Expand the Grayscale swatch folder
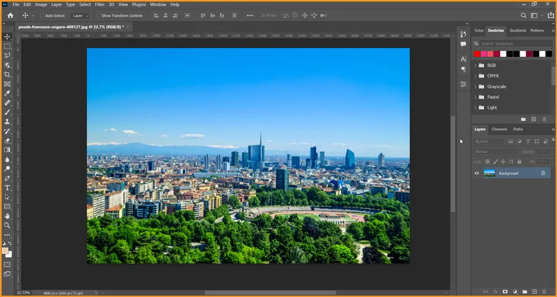This screenshot has height=297, width=557. click(476, 86)
